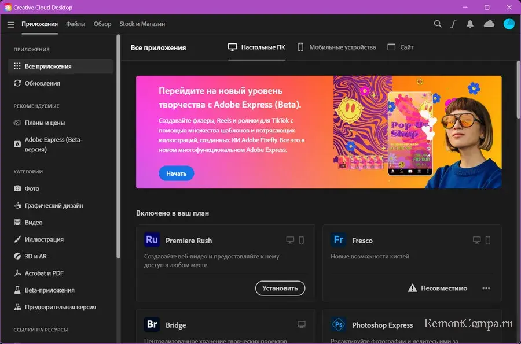Screen dimensions: 521x344
Task: Click the Несовместимо warning for Fresco
Action: (x=437, y=288)
